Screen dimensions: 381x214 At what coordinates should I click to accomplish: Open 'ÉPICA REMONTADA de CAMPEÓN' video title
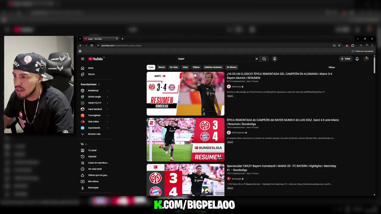coord(283,122)
